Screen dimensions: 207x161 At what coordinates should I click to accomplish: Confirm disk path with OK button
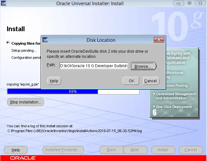coord(131,81)
